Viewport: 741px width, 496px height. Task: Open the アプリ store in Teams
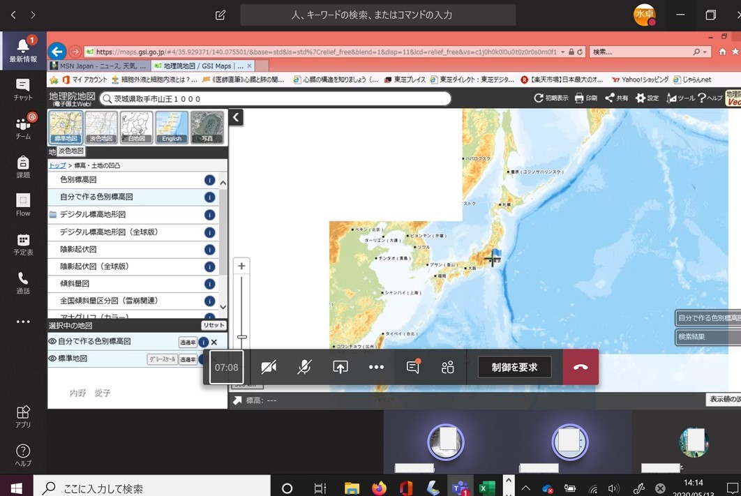coord(23,416)
